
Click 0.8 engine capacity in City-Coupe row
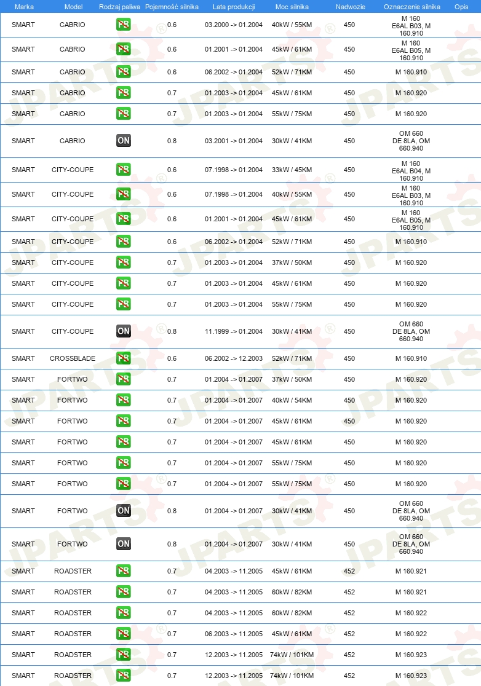click(x=172, y=331)
